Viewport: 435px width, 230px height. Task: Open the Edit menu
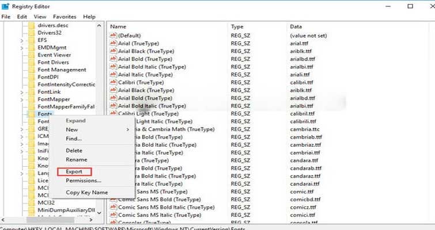[22, 17]
